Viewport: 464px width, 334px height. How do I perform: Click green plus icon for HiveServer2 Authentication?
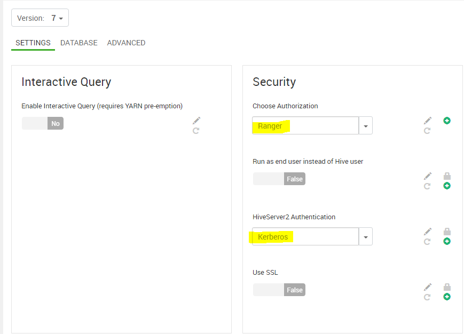[x=447, y=241]
